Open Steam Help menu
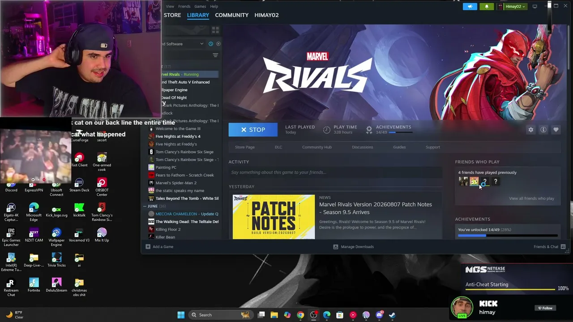The height and width of the screenshot is (322, 573). point(214,6)
